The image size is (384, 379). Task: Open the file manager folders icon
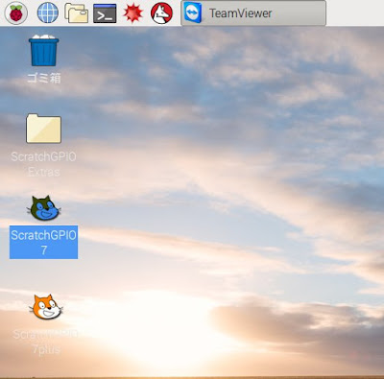click(76, 12)
